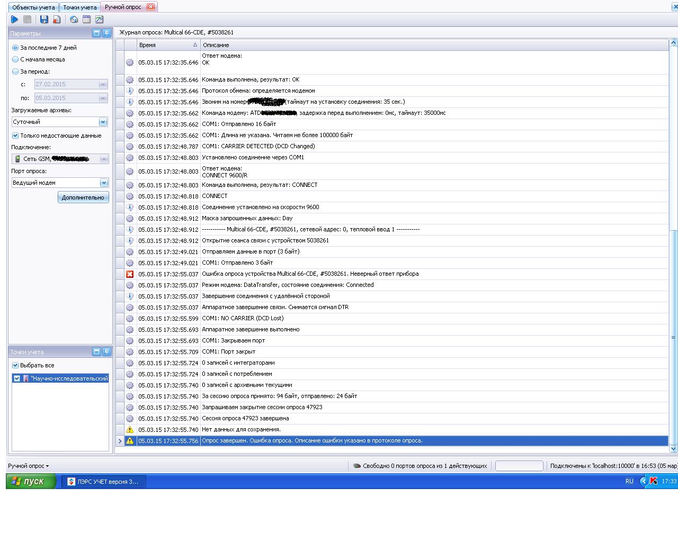This screenshot has height=542, width=678.
Task: Maximize the Точки учета panel
Action: tap(96, 351)
